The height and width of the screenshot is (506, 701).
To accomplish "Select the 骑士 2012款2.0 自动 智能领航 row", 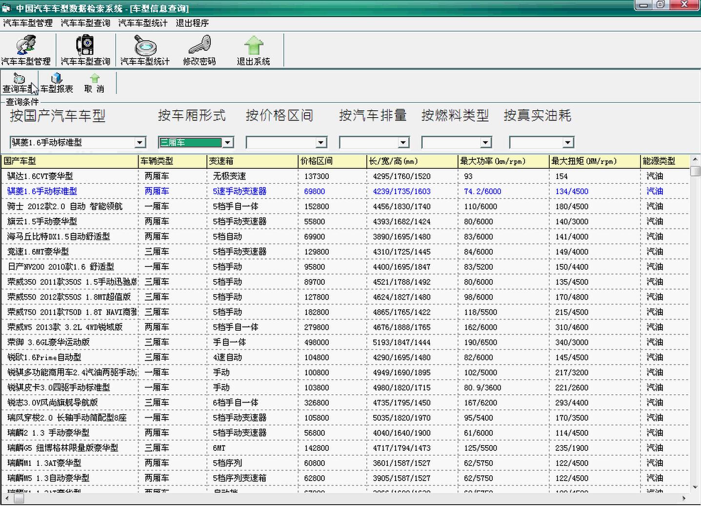I will click(x=346, y=206).
